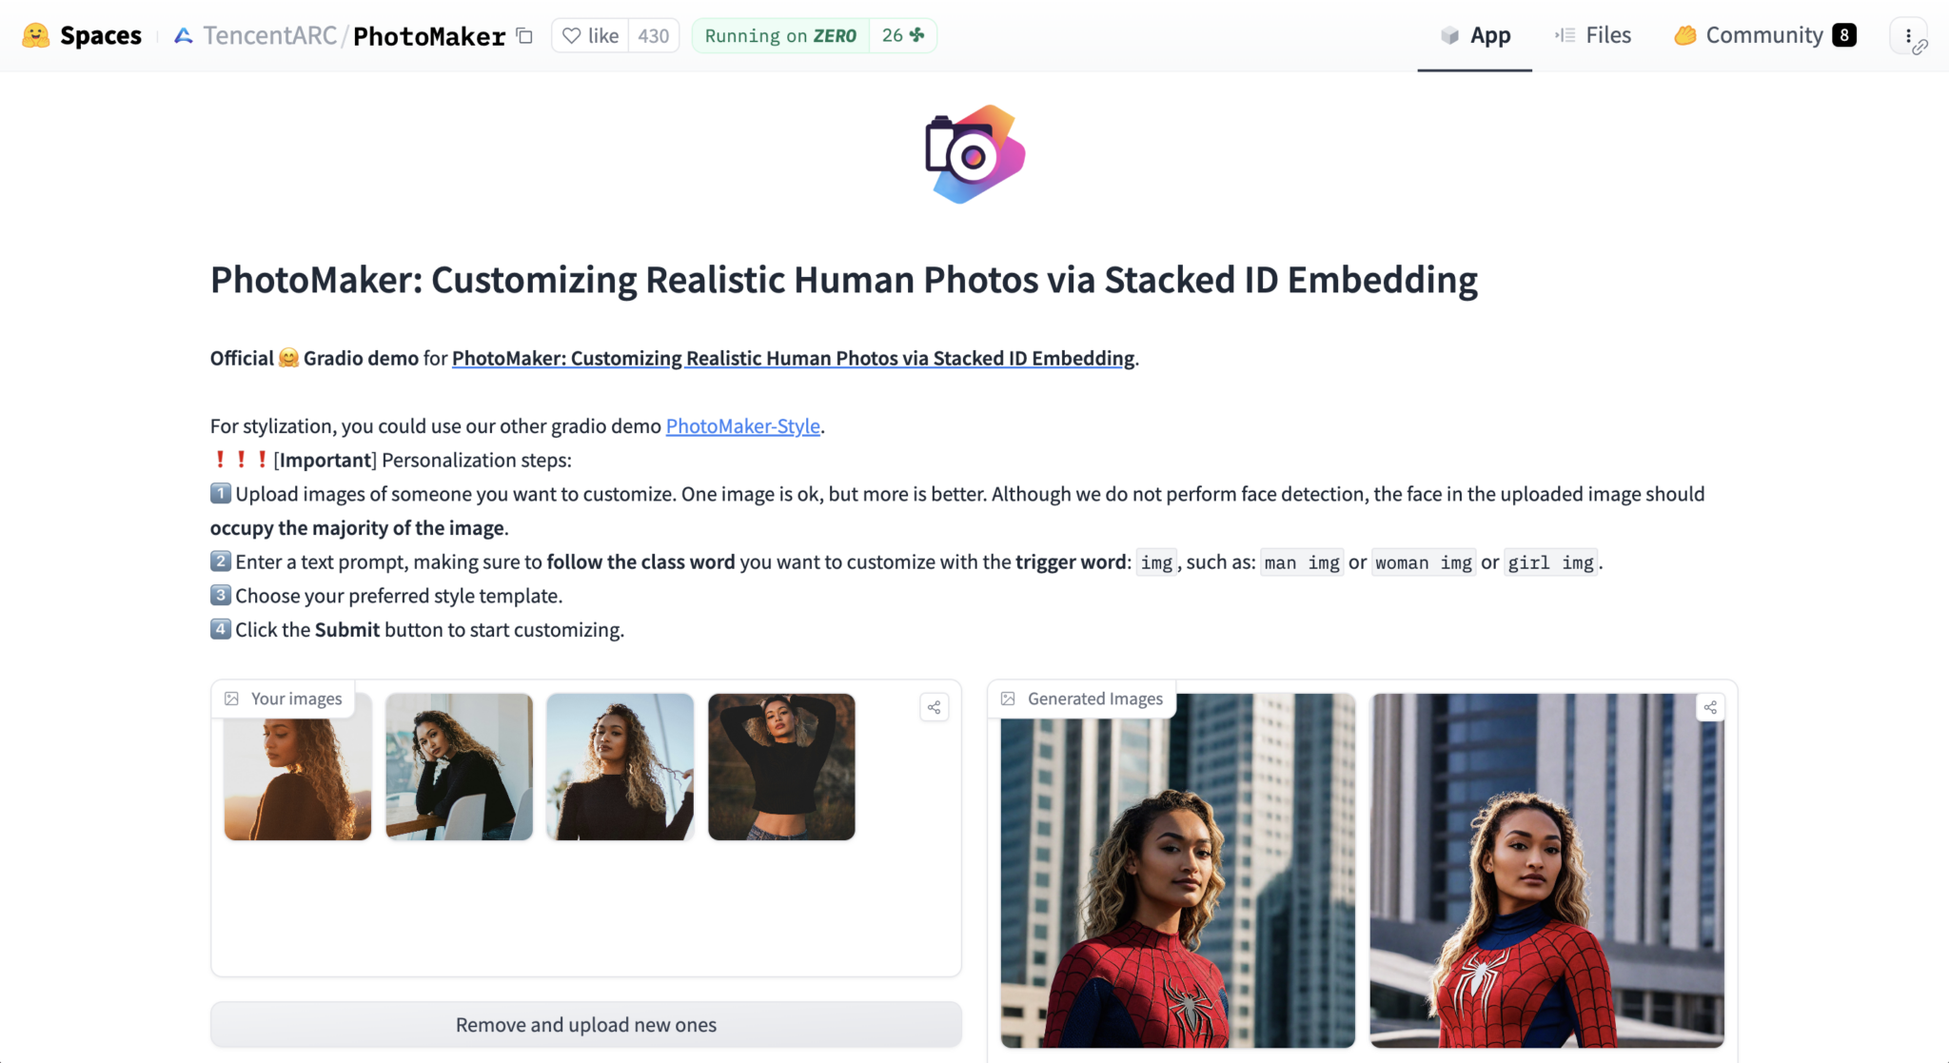Share the uploaded images gallery
The height and width of the screenshot is (1063, 1949).
click(x=935, y=707)
